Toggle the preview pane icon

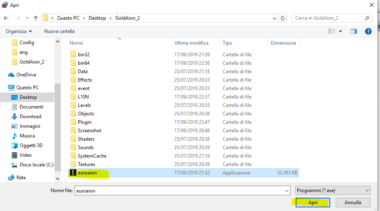354,31
